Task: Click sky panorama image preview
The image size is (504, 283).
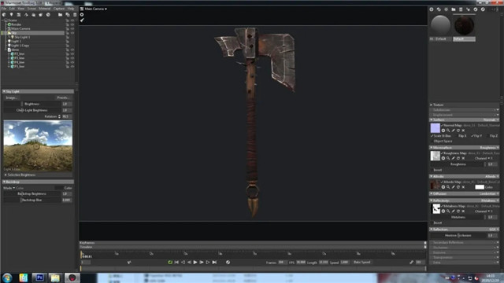Action: pos(38,145)
